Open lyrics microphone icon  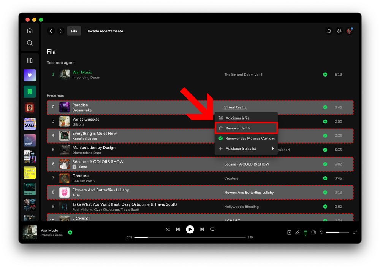click(x=297, y=232)
